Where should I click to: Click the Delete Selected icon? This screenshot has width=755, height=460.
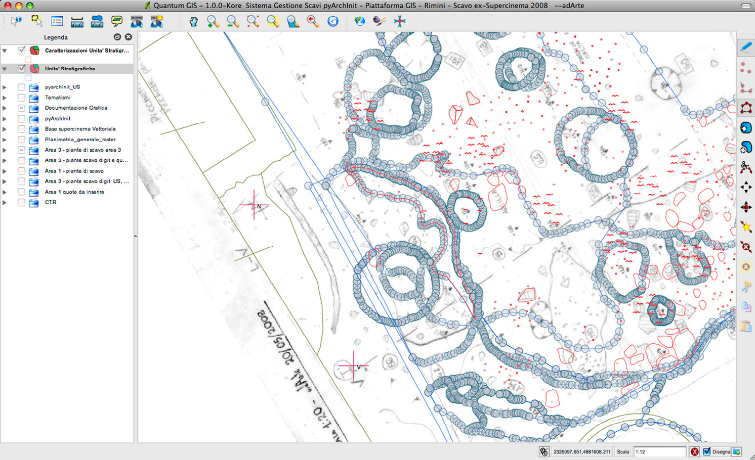coord(746,267)
